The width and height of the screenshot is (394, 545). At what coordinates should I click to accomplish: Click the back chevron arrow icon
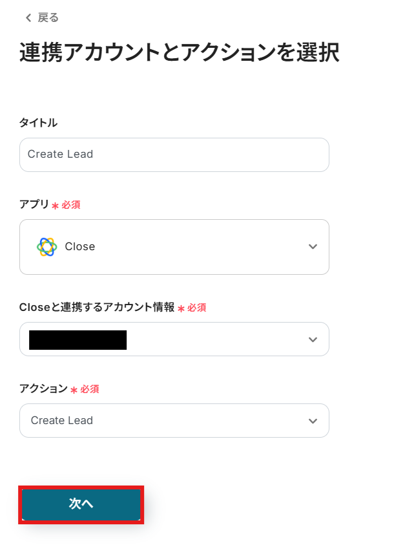(x=28, y=18)
